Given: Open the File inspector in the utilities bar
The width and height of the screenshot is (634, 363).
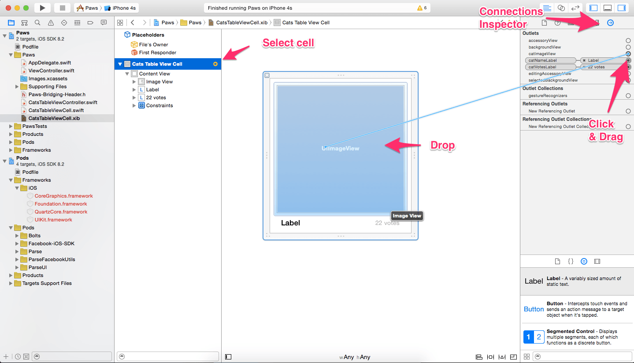Looking at the screenshot, I should (545, 22).
